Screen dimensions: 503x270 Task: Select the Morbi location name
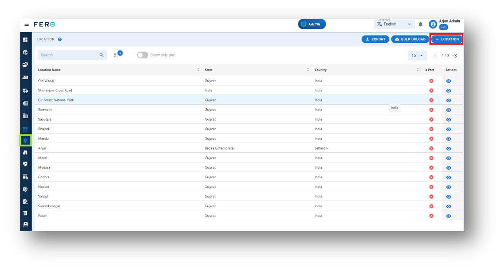click(x=43, y=158)
